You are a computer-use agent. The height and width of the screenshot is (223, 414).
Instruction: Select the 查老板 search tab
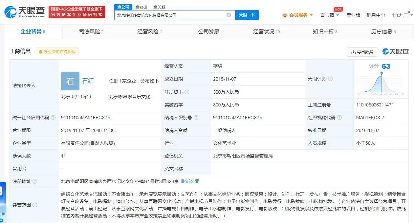click(141, 7)
